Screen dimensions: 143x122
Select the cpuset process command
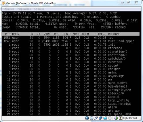click(x=113, y=65)
